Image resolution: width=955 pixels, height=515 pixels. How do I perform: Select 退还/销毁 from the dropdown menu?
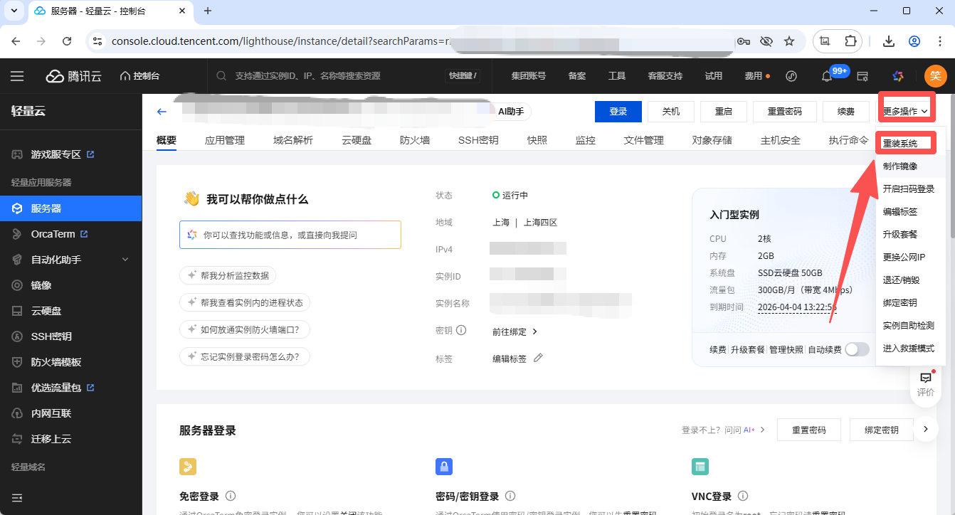click(901, 280)
